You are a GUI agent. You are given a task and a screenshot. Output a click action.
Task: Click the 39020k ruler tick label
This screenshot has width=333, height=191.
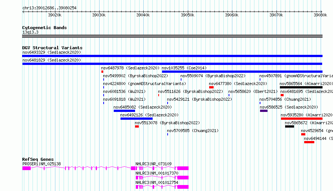tap(55, 15)
